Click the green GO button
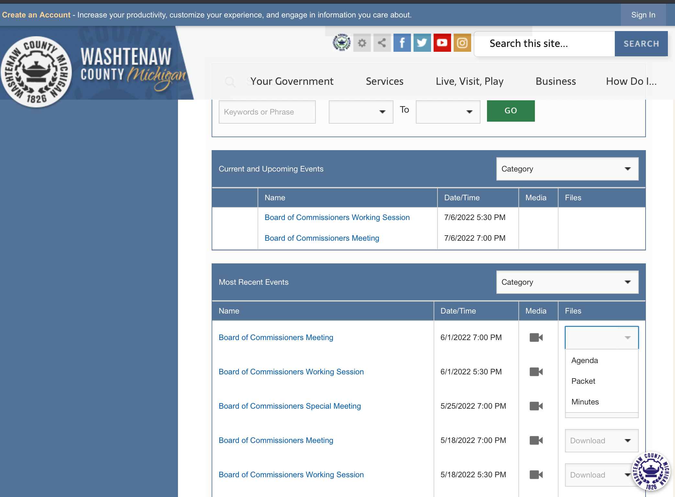Image resolution: width=675 pixels, height=497 pixels. [511, 111]
